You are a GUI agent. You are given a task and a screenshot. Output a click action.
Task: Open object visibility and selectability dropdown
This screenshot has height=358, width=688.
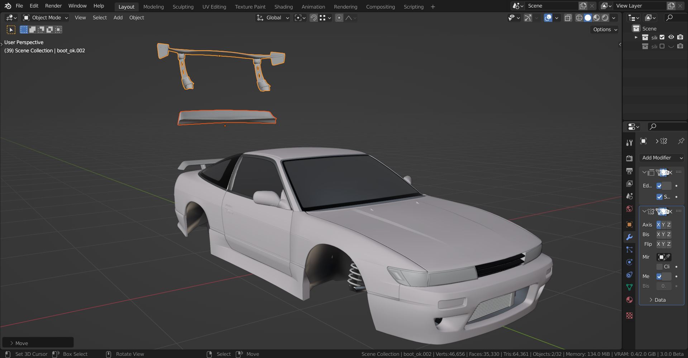pyautogui.click(x=514, y=18)
